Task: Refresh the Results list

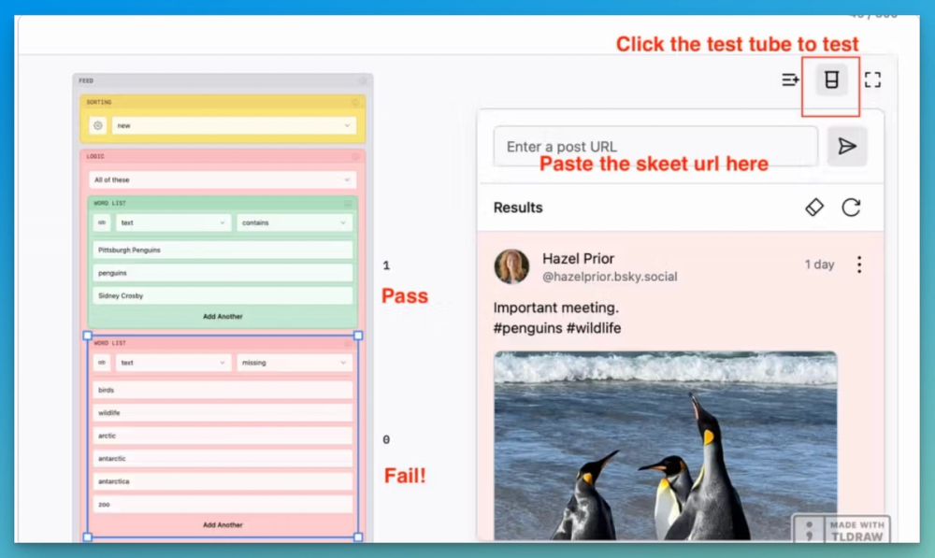Action: (x=851, y=207)
